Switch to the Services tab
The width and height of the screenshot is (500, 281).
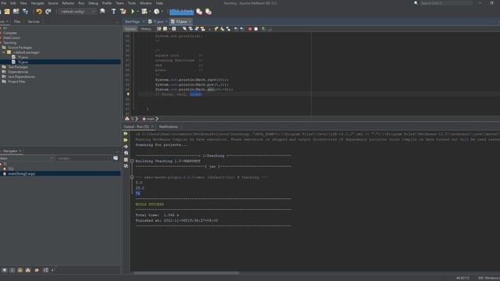pyautogui.click(x=34, y=22)
